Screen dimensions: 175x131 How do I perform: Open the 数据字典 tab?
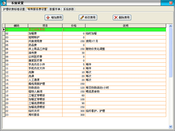55,9
